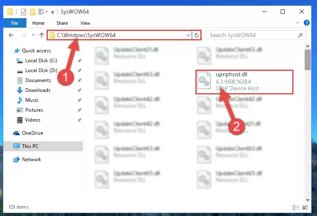Open the Customize Quick Access Toolbar arrow
This screenshot has width=317, height=216.
(52, 12)
